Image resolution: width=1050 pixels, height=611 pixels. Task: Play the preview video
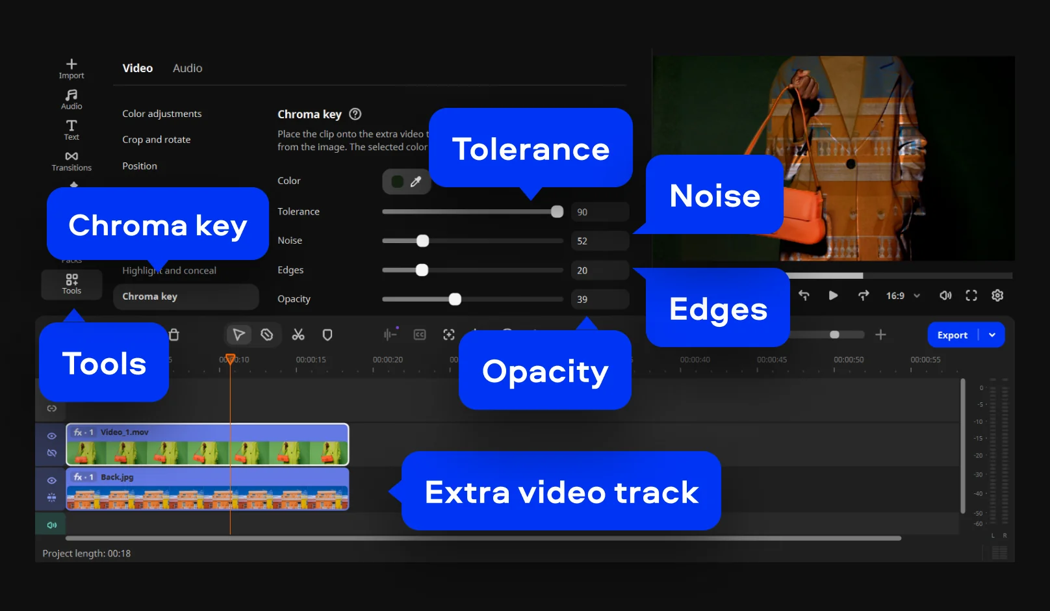coord(833,296)
